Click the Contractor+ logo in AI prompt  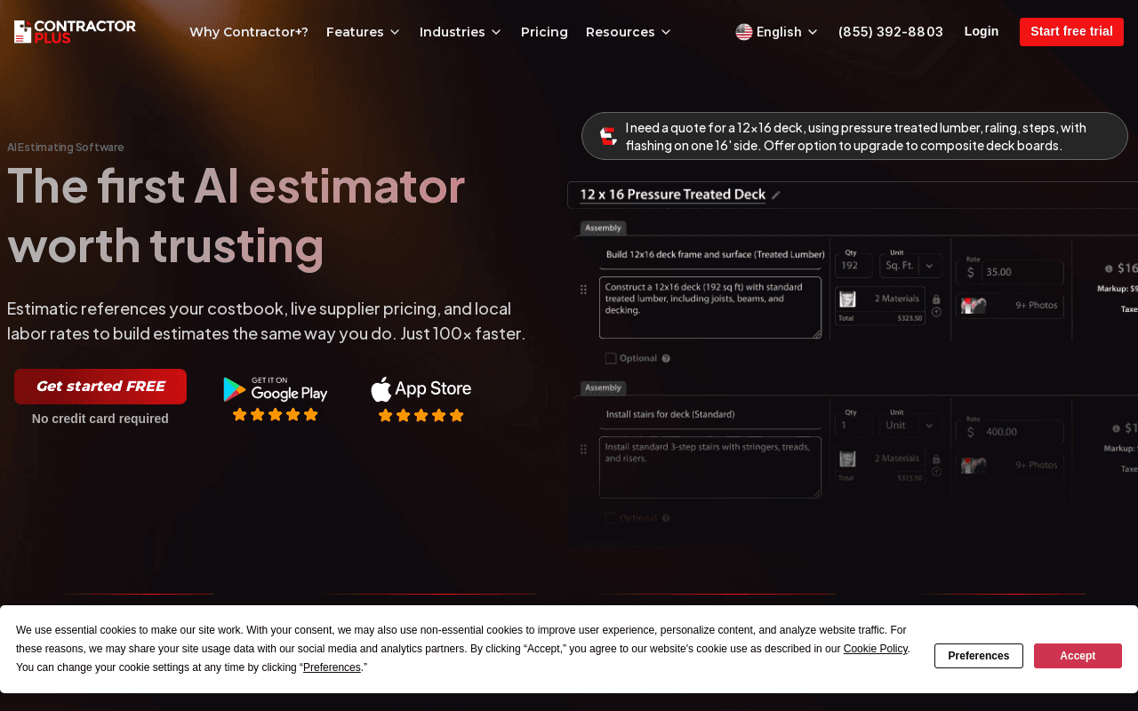[608, 136]
